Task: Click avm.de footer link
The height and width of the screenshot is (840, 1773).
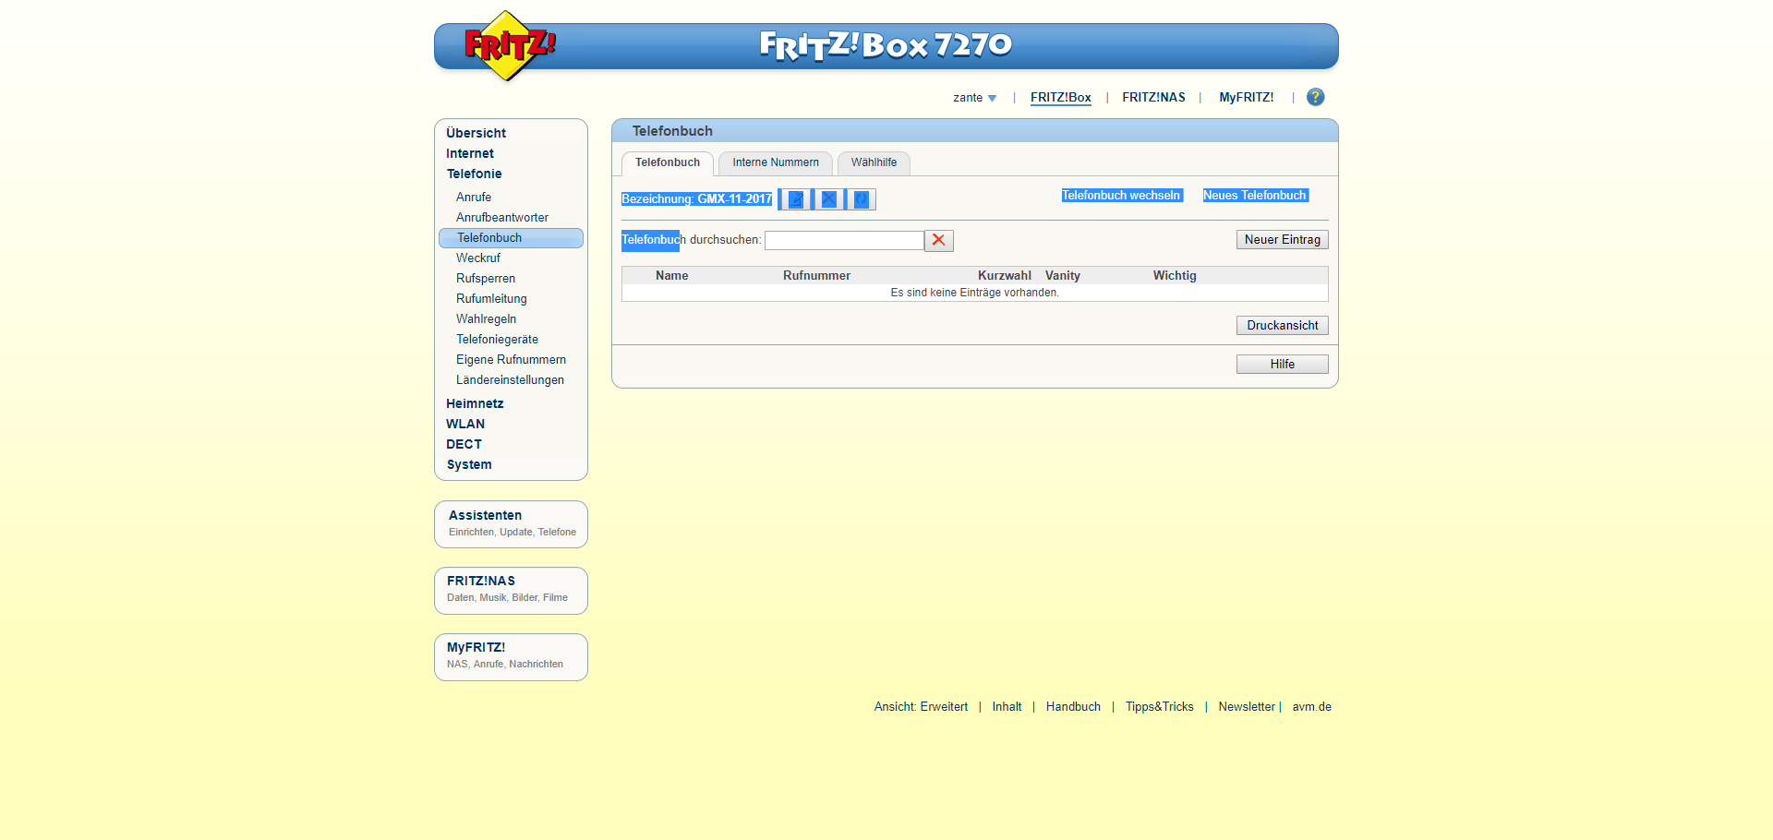Action: [1311, 707]
